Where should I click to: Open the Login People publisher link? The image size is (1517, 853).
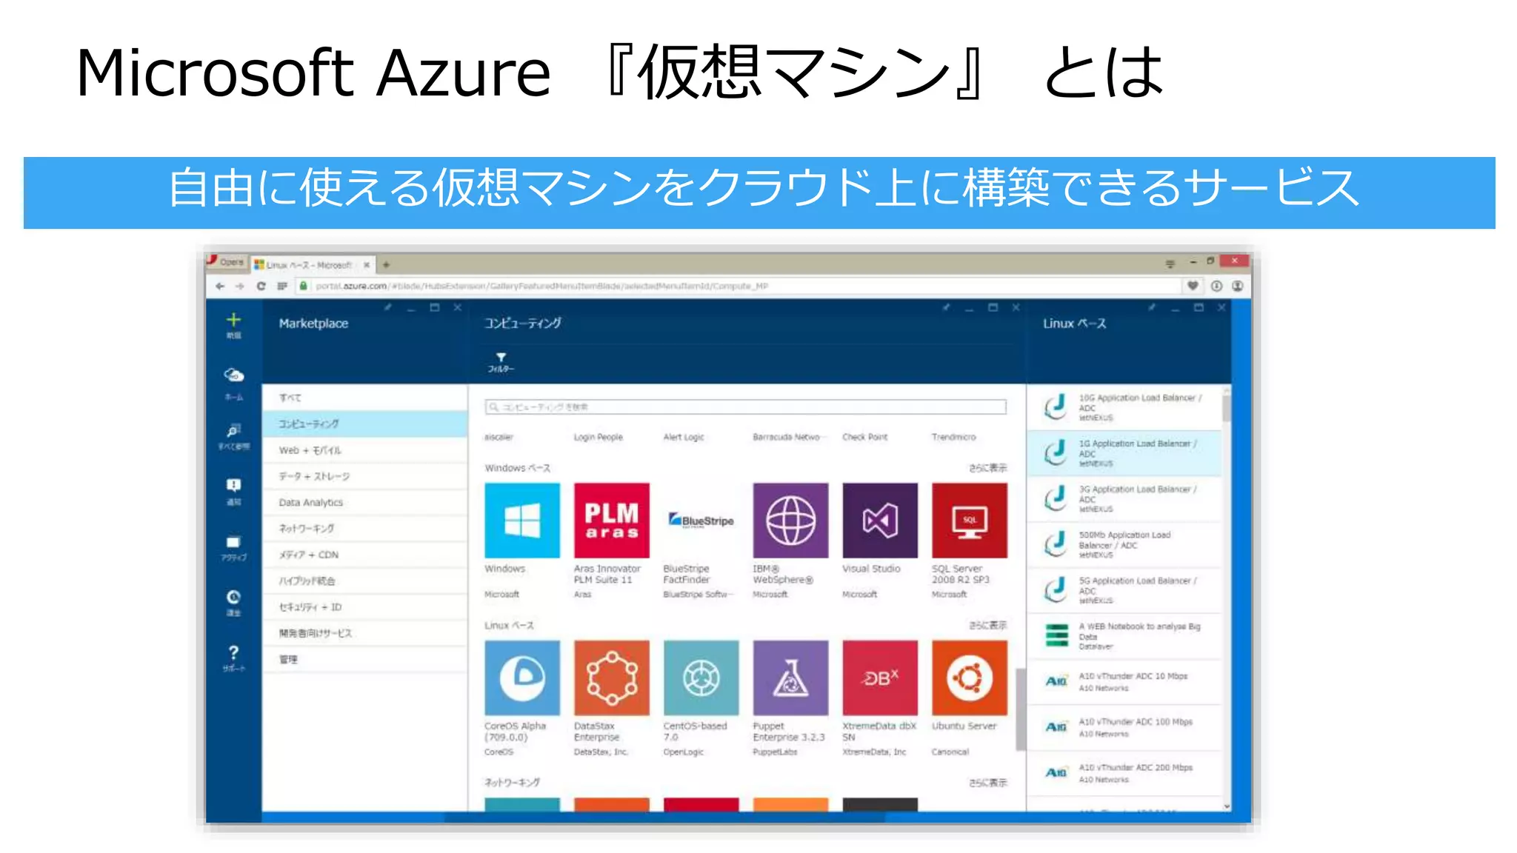tap(598, 437)
